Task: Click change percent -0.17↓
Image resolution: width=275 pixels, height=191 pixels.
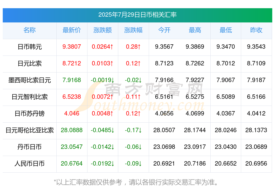Action: click(x=133, y=130)
